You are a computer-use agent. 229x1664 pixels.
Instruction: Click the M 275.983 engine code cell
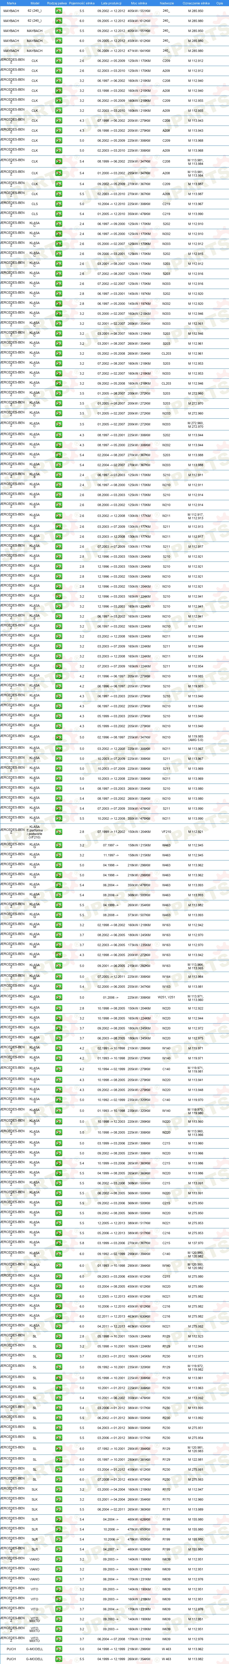[x=195, y=1479]
